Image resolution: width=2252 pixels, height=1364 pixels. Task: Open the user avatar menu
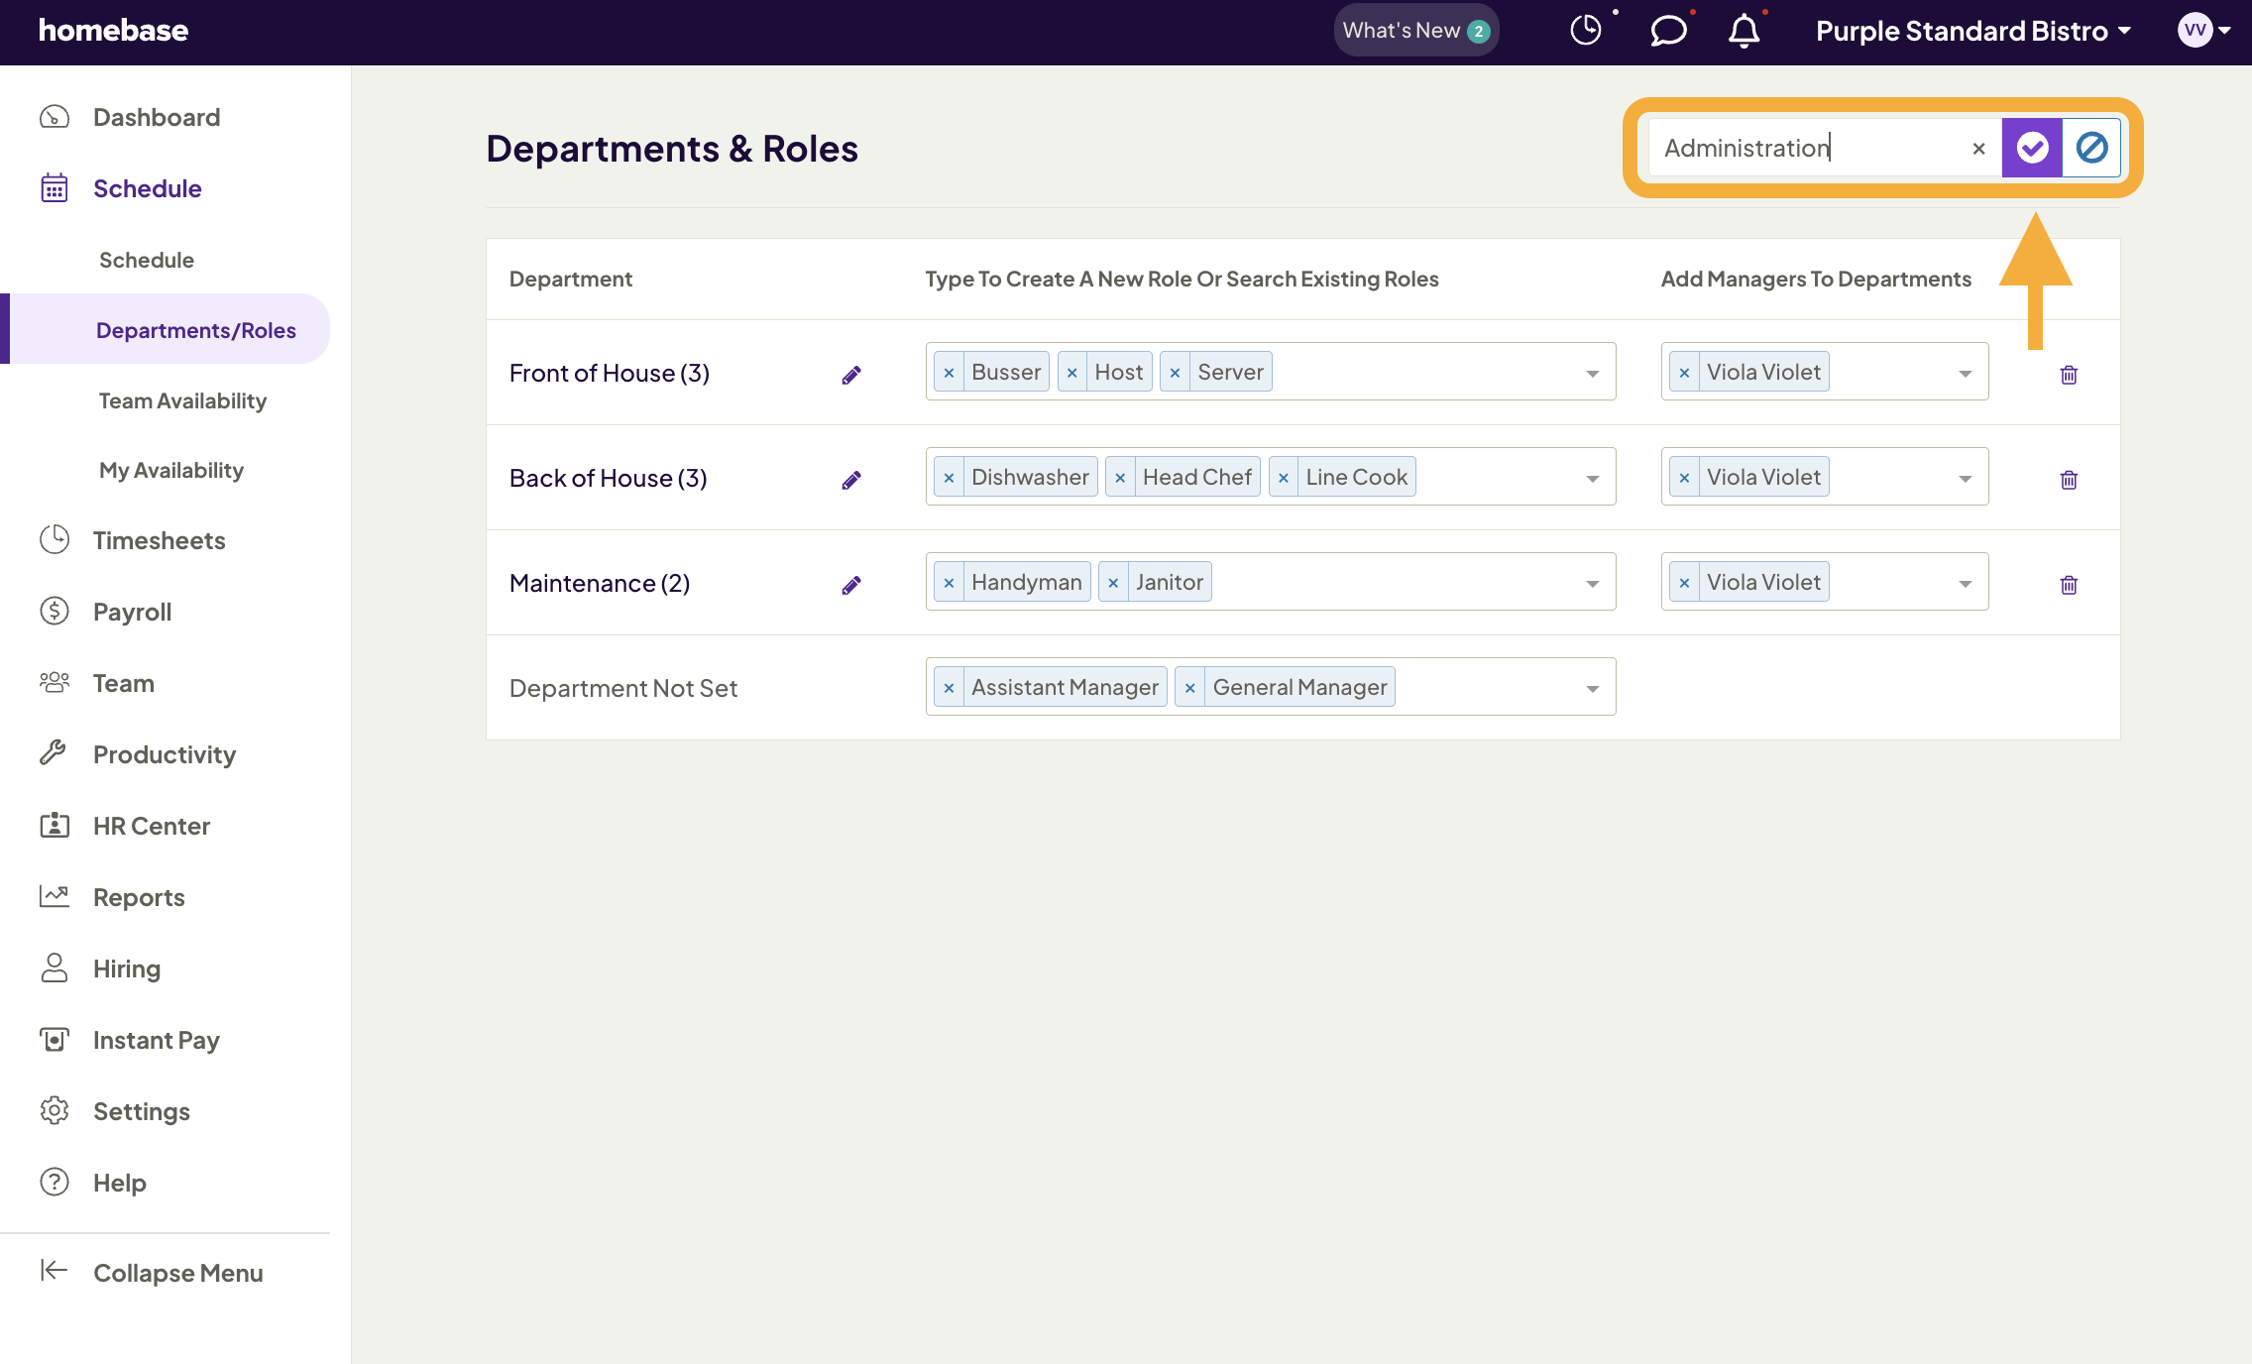2195,30
